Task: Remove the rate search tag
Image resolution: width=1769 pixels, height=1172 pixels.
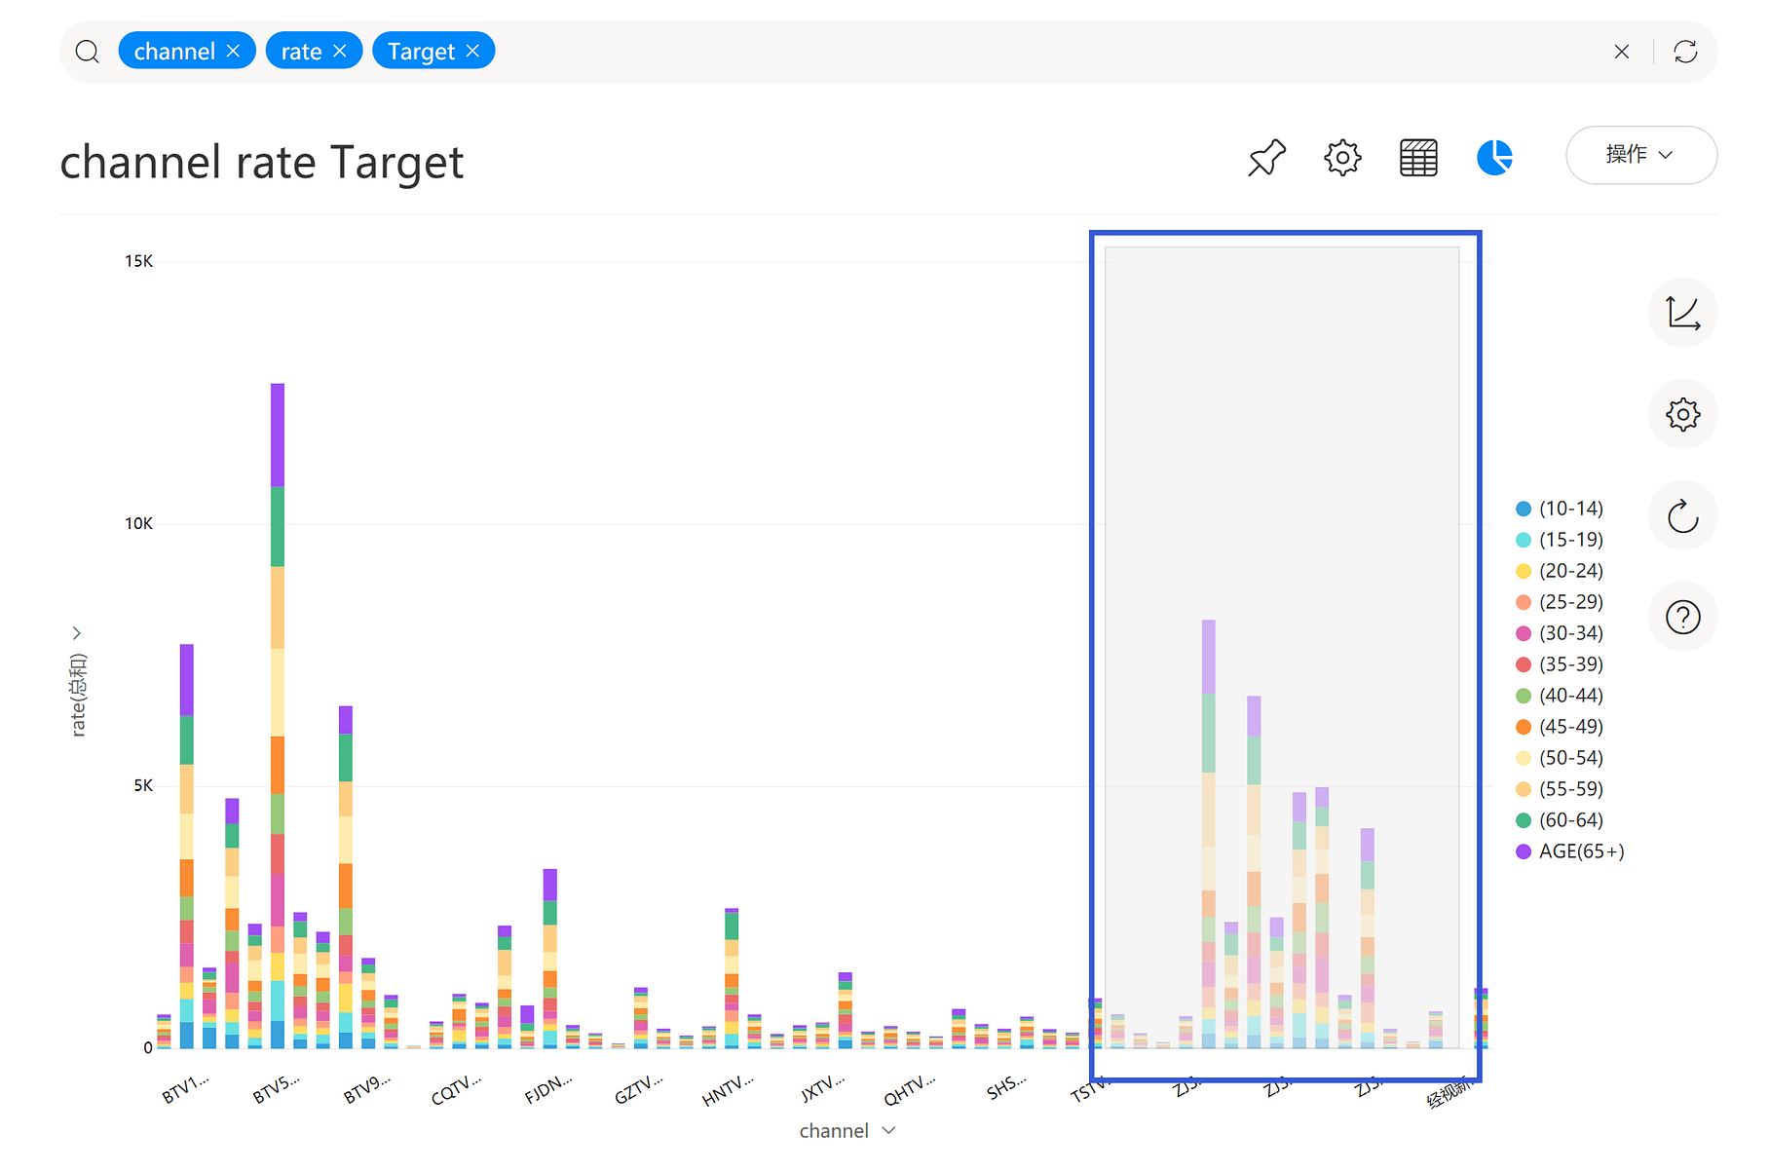Action: tap(340, 51)
